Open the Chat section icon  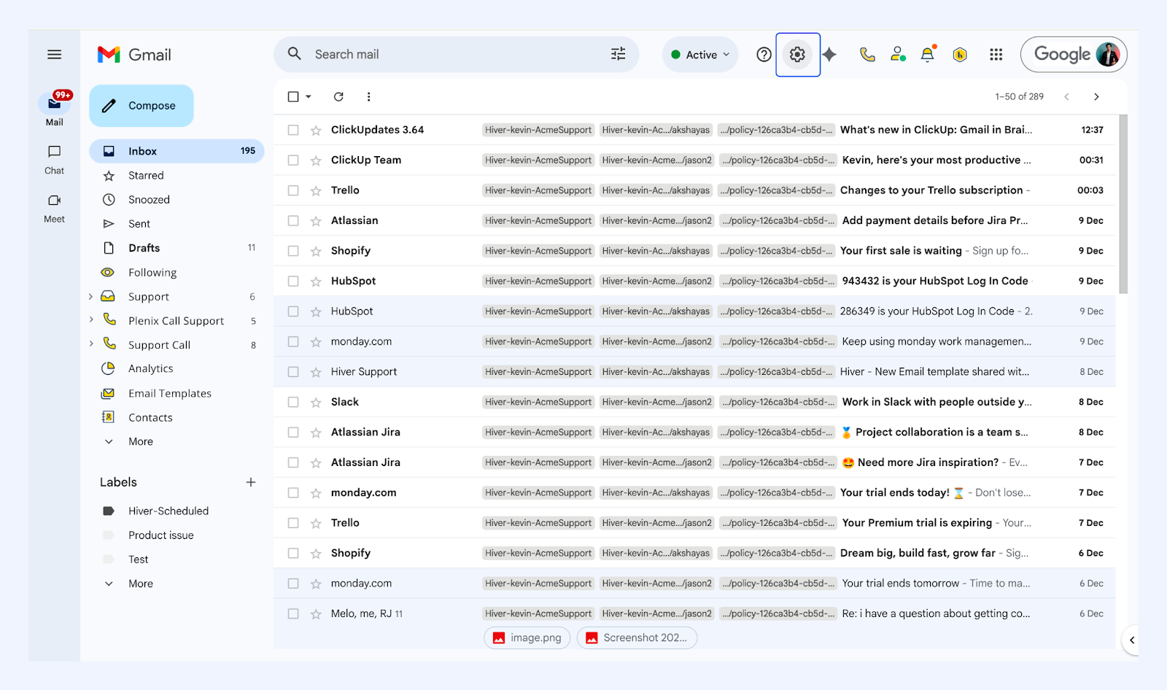(55, 152)
